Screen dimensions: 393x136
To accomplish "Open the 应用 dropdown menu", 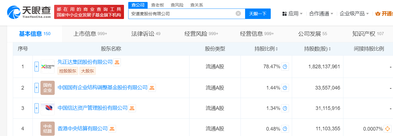I will [292, 14].
